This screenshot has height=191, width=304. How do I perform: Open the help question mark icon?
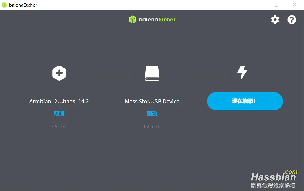292,20
